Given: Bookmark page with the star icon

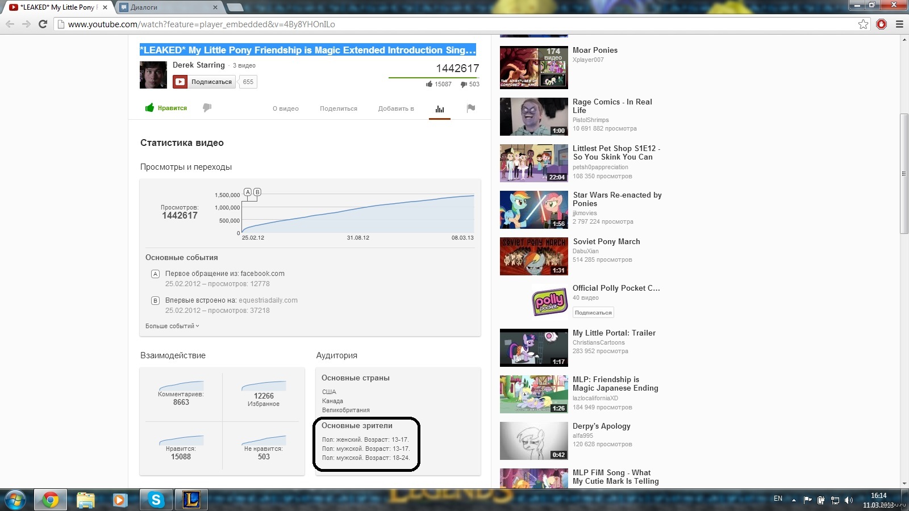Looking at the screenshot, I should [864, 24].
